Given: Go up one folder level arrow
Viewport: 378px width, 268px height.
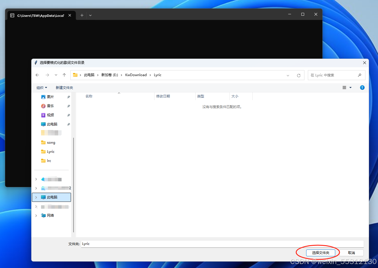Looking at the screenshot, I should (64, 75).
